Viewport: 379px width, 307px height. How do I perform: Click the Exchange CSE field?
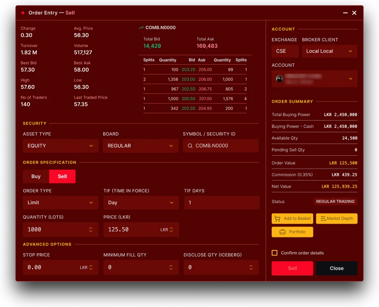point(285,51)
